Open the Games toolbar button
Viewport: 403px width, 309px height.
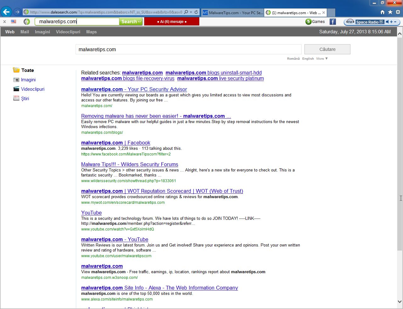315,22
